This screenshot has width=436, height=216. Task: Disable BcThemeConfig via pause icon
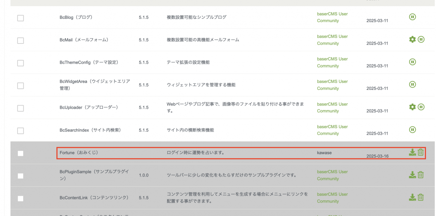[x=412, y=62]
